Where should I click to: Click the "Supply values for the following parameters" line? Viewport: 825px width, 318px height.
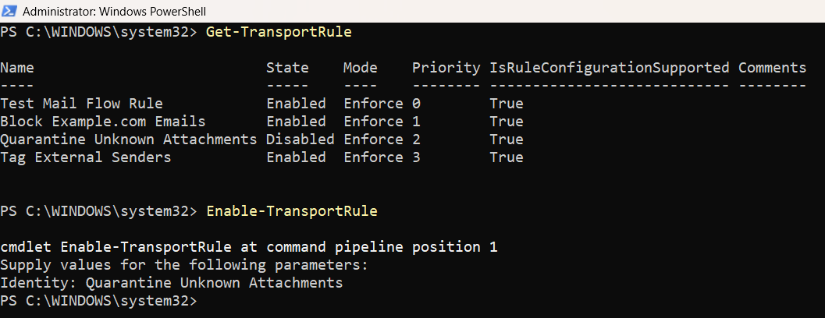tap(183, 265)
